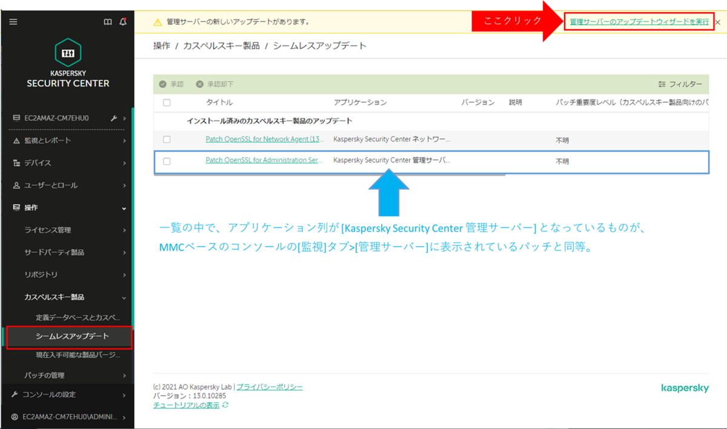The width and height of the screenshot is (727, 429).
Task: Click 操作 in the breadcrumb
Action: [x=162, y=45]
